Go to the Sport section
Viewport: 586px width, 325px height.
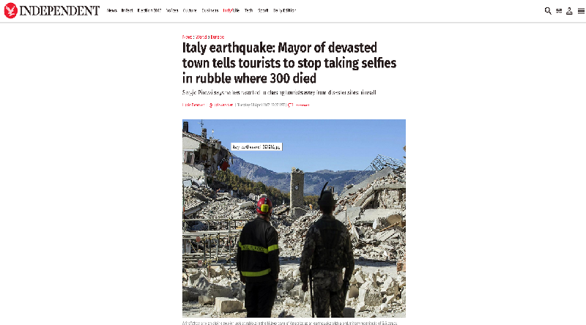pos(263,10)
